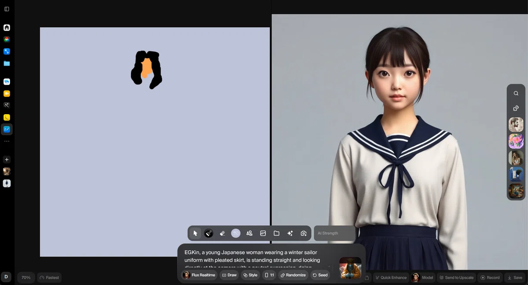Start recording with Record button
This screenshot has height=285, width=528.
tap(490, 278)
